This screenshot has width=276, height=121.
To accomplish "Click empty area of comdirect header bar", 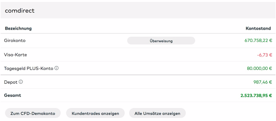I will 152,10.
